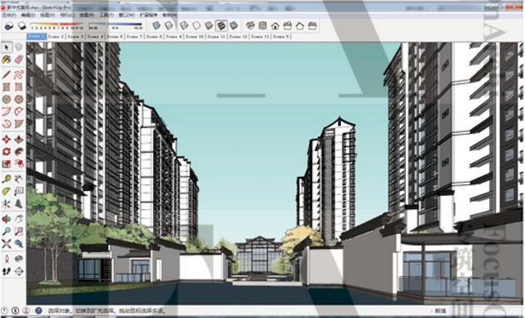Select the Move tool
The width and height of the screenshot is (525, 318).
pyautogui.click(x=7, y=139)
